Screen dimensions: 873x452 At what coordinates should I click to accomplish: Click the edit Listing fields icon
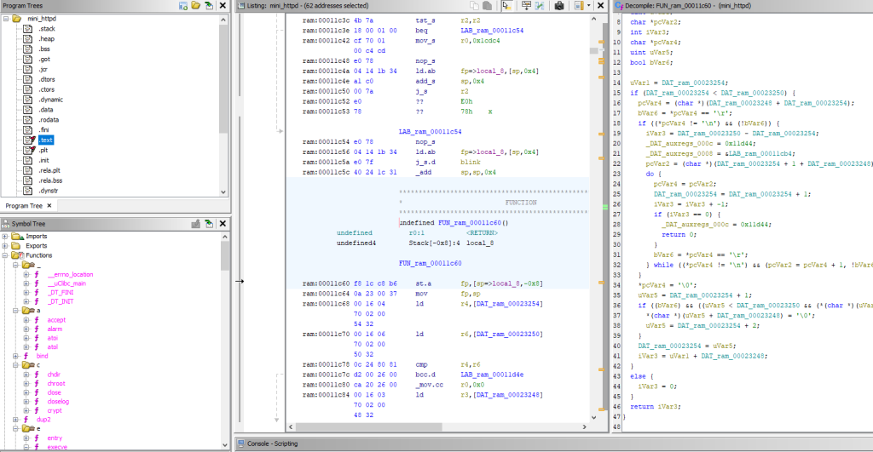coord(526,6)
